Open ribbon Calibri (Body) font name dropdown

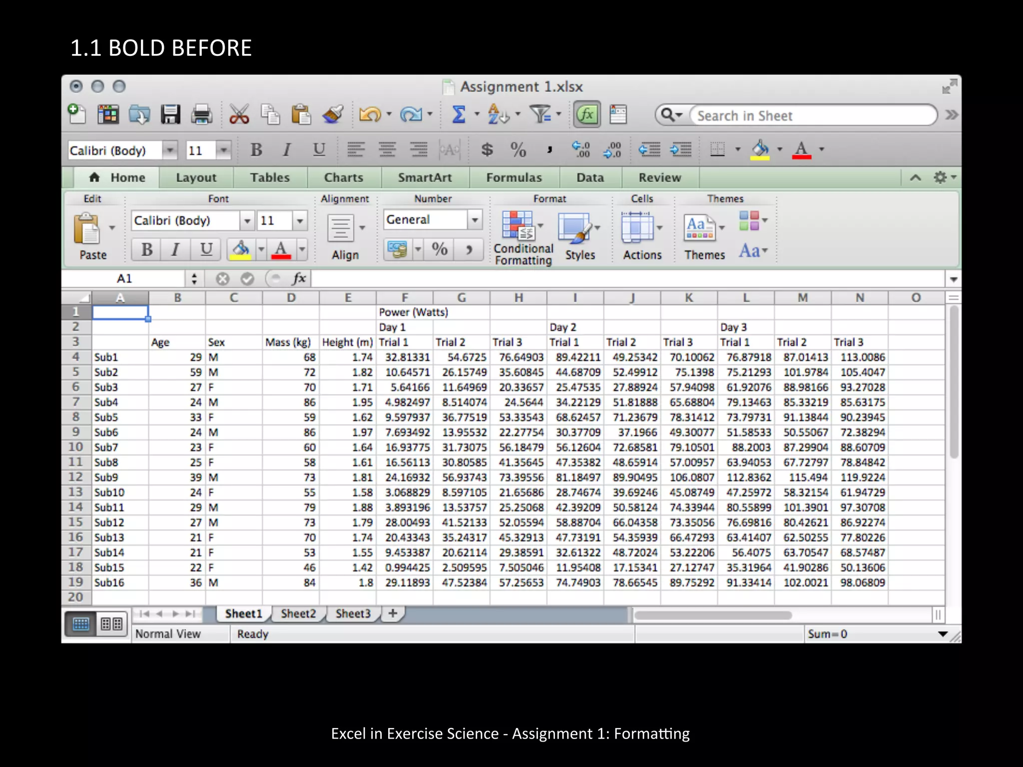click(x=247, y=221)
